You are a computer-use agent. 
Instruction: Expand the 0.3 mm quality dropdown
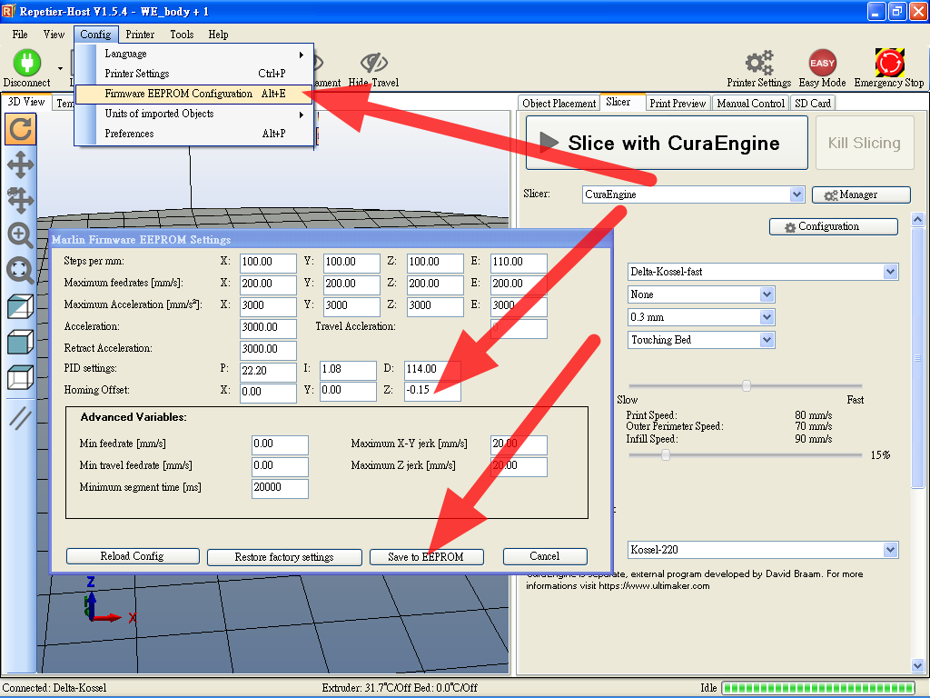(x=767, y=317)
